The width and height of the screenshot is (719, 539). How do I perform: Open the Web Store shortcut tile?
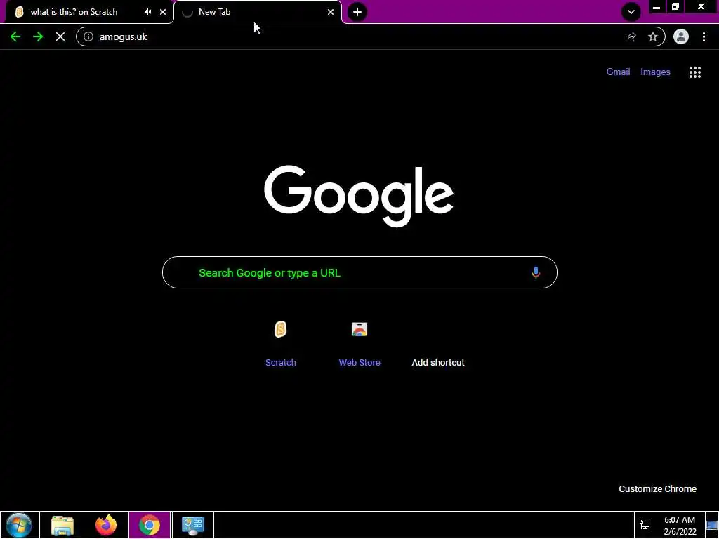(x=359, y=342)
